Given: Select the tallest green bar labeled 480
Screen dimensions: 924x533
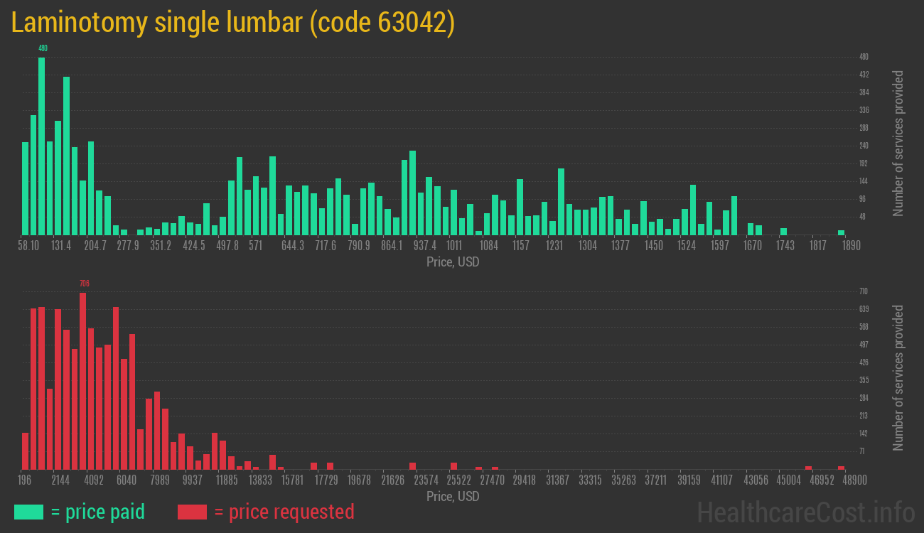Looking at the screenshot, I should (42, 146).
